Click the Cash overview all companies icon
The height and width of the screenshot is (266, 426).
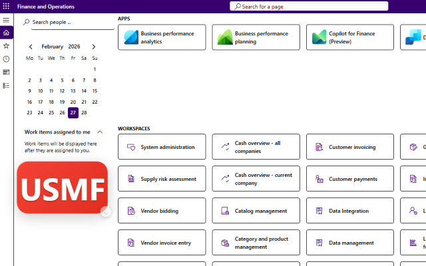[225, 147]
